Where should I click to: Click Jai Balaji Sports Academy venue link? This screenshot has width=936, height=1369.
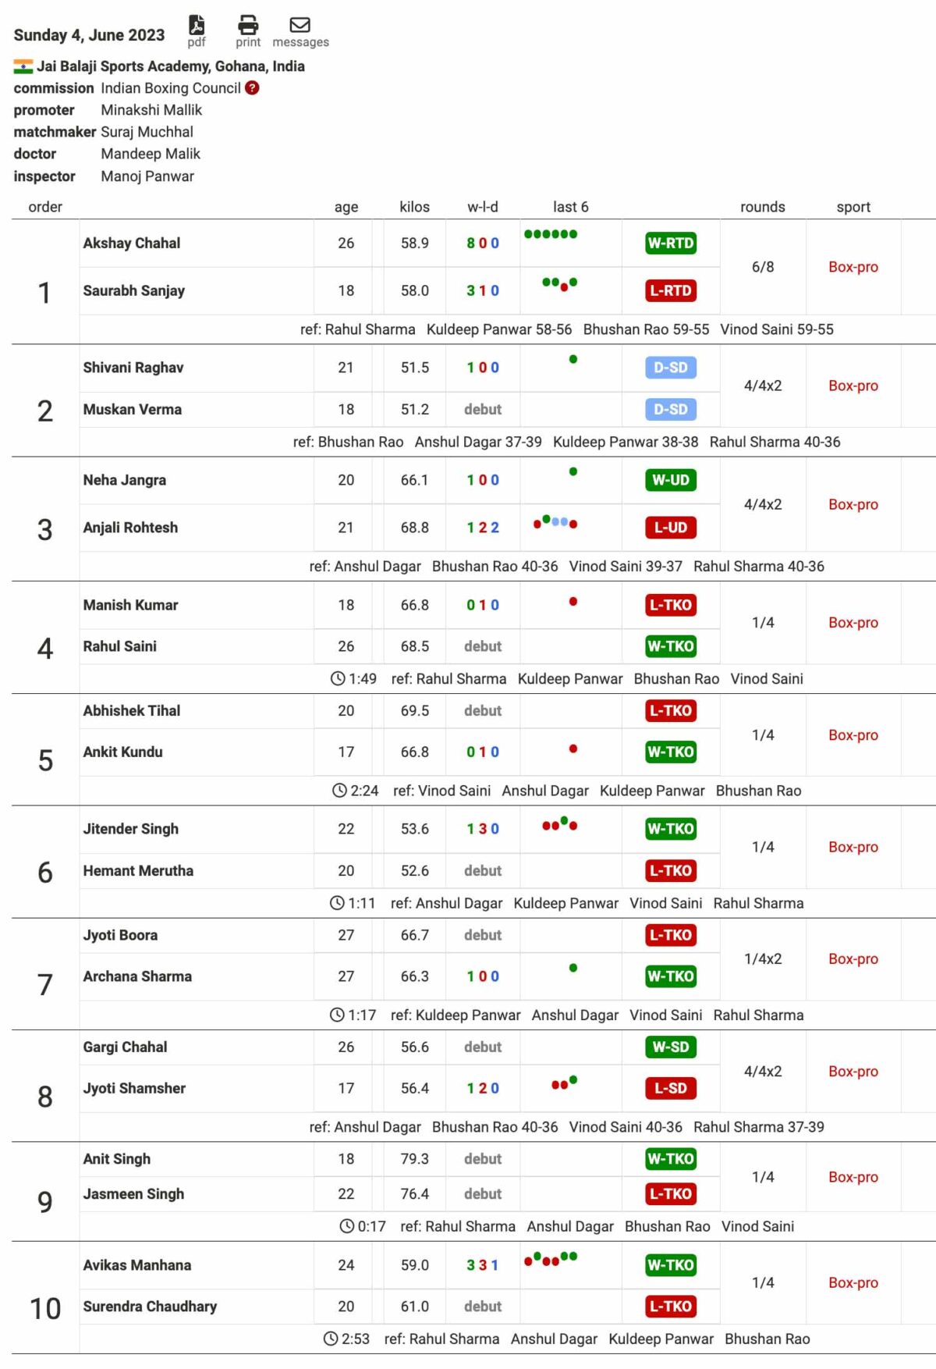171,66
